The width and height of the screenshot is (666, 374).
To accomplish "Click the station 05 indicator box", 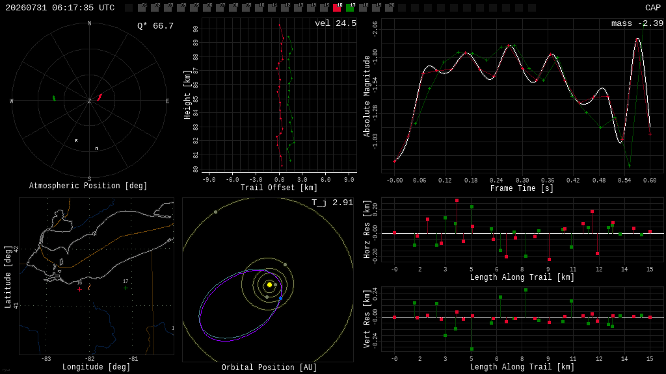I will pos(194,7).
